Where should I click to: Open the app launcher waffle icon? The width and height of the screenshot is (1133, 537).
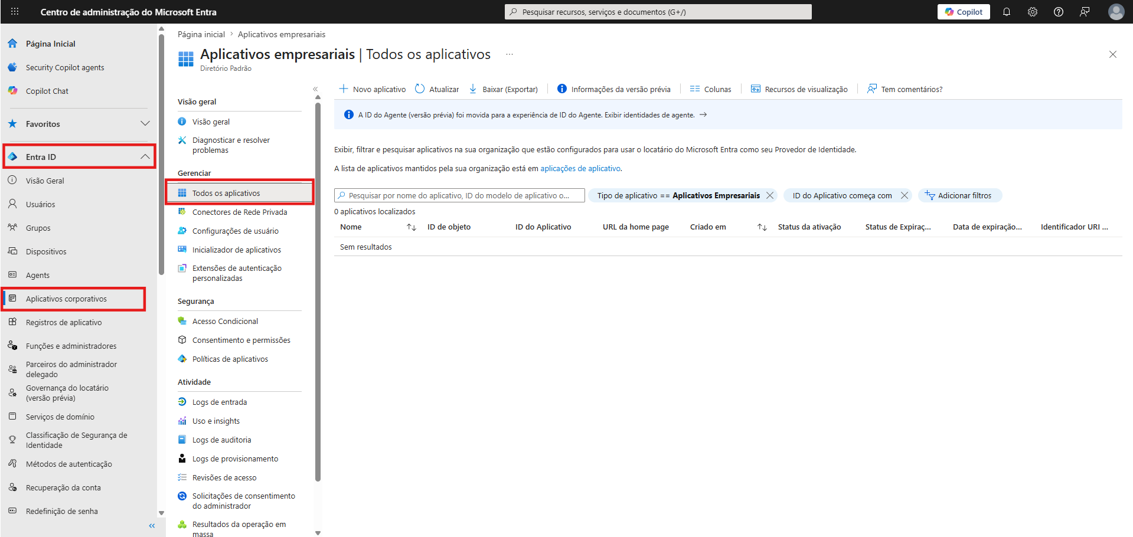click(x=15, y=12)
